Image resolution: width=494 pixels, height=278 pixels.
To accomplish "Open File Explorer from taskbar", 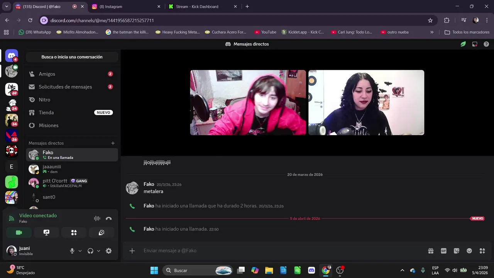I will [269, 270].
